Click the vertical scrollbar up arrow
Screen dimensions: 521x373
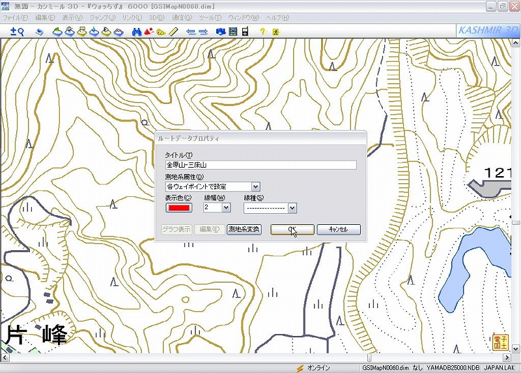[x=516, y=43]
